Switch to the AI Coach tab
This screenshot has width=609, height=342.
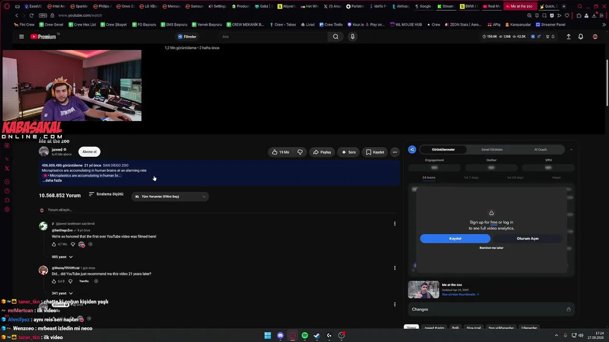(540, 150)
